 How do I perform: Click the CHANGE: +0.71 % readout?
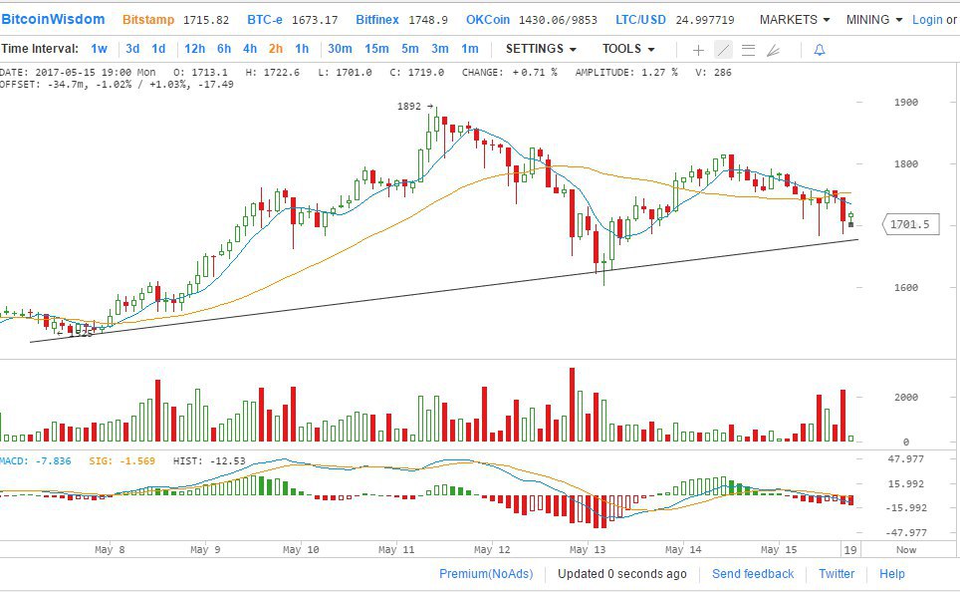(x=510, y=73)
